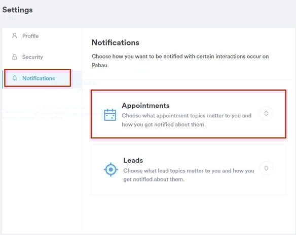Click the Appointments card title

[x=145, y=106]
